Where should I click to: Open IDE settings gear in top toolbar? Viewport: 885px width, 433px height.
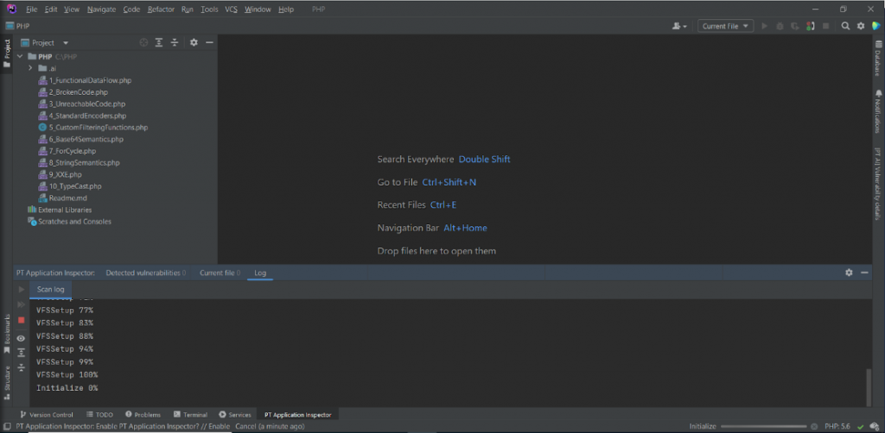coord(861,26)
